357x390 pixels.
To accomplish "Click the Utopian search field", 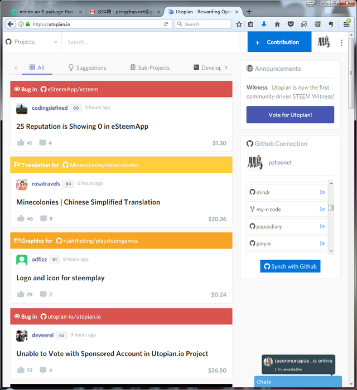I will tap(151, 42).
